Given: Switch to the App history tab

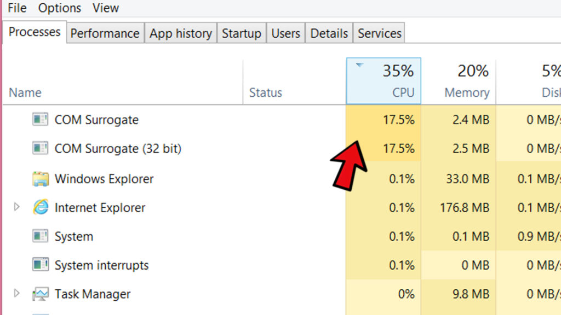Looking at the screenshot, I should 180,33.
